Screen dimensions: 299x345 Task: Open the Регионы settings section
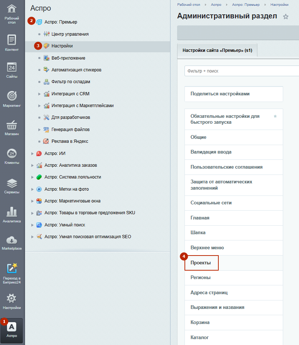[234, 278]
